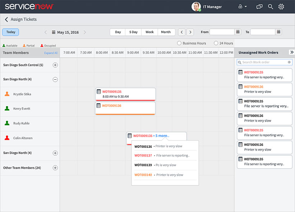This screenshot has height=212, width=295.
Task: Switch to the Week view
Action: (x=150, y=32)
